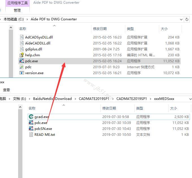Go to 文档 (E:) in breadcrumb
The image size is (192, 178).
click(x=19, y=99)
